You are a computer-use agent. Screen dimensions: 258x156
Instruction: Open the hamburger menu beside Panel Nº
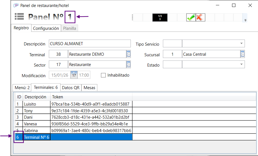tap(19, 16)
